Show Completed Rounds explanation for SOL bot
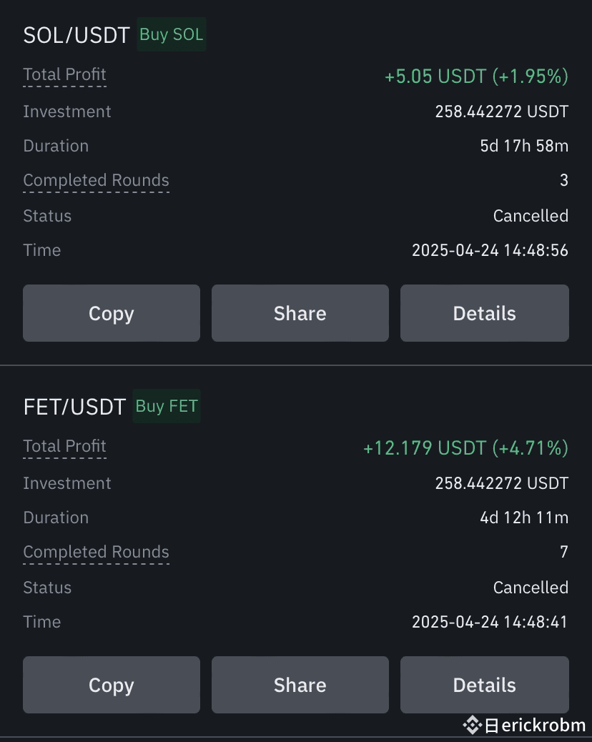Image resolution: width=592 pixels, height=742 pixels. click(96, 181)
